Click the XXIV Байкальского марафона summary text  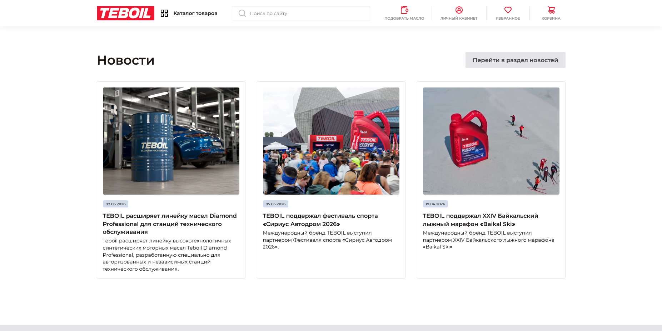point(489,240)
